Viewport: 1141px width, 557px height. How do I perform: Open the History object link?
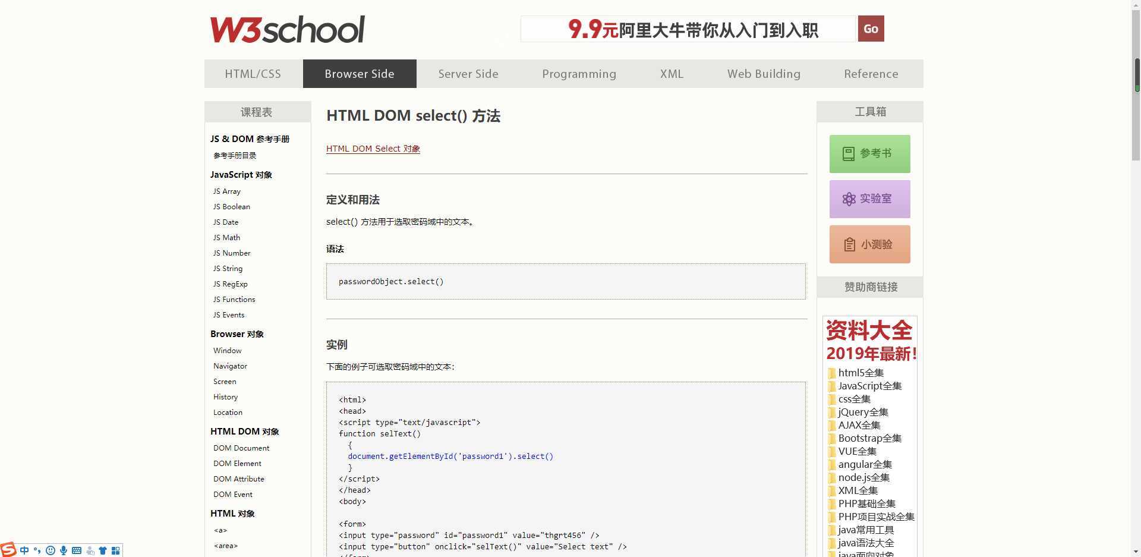coord(226,397)
